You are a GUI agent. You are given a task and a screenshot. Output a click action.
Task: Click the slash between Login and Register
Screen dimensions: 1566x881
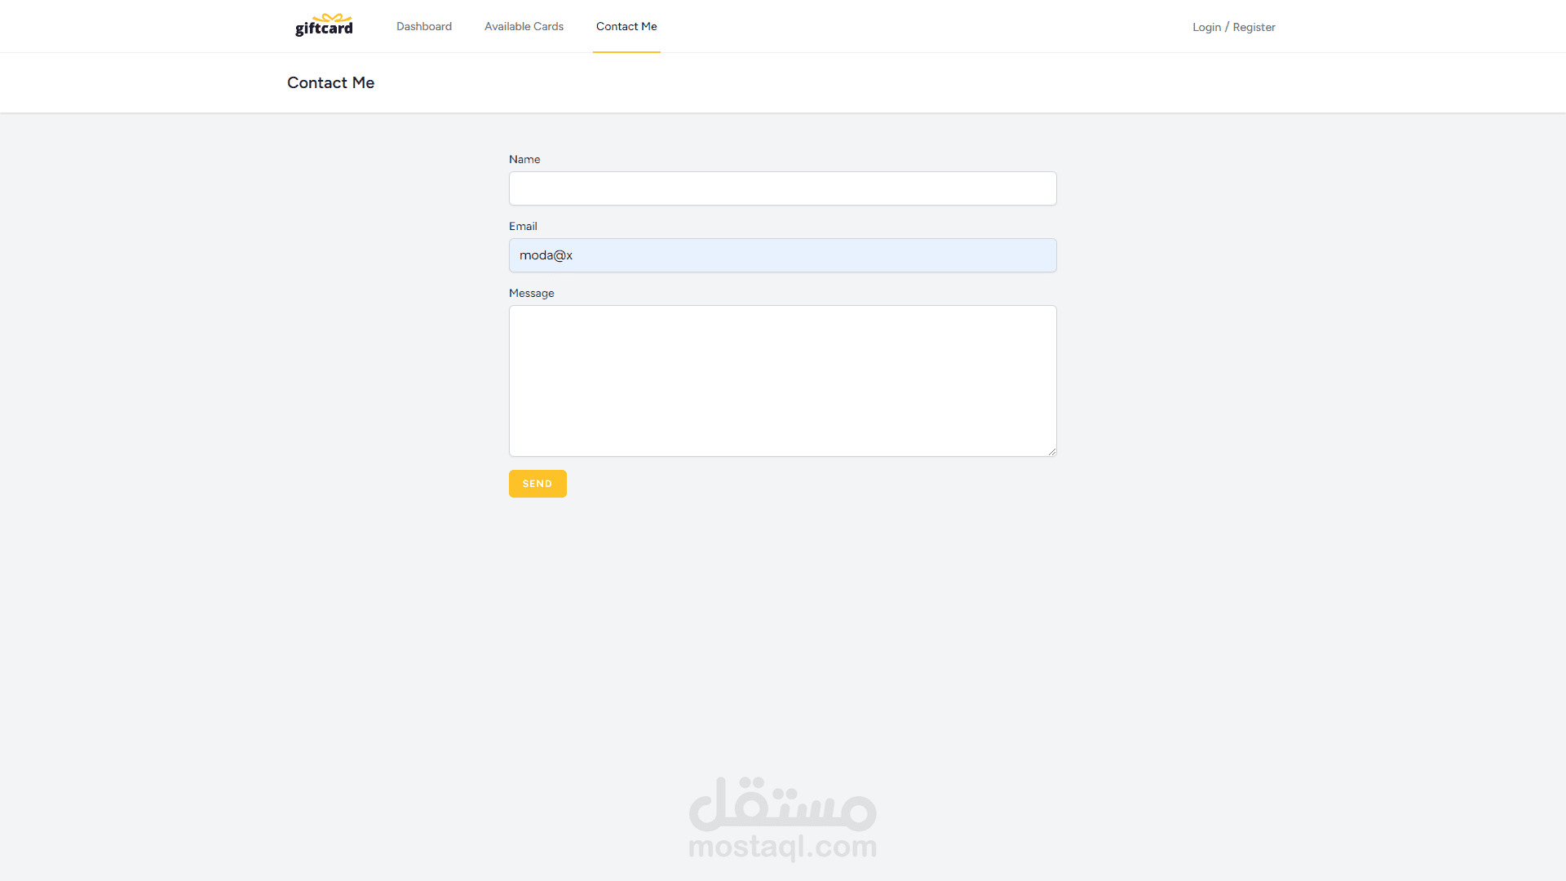[x=1227, y=27]
